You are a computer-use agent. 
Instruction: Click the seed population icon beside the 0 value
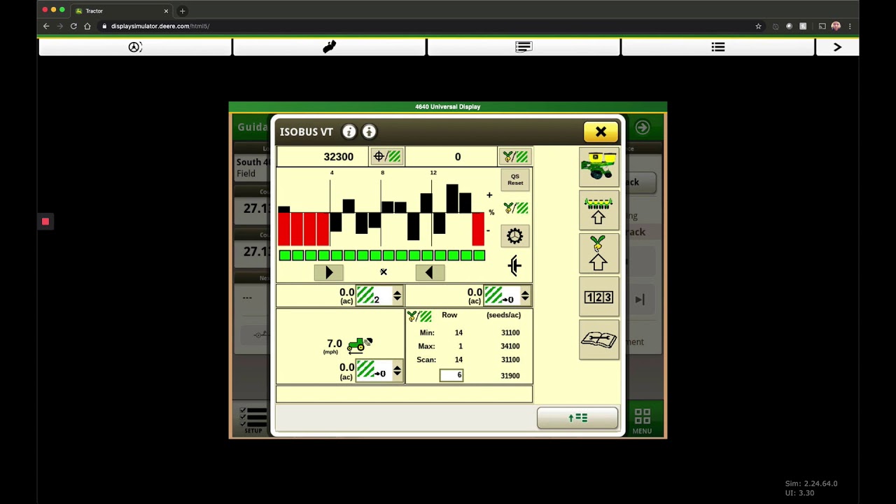(x=515, y=157)
